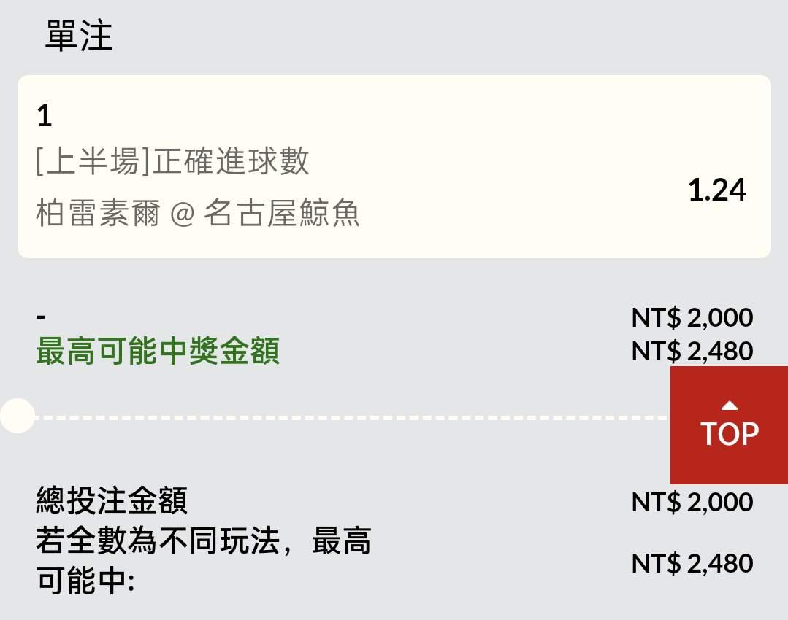The height and width of the screenshot is (620, 788).
Task: Click NT$ 2,000 next to 總投注金額
Action: [x=692, y=502]
